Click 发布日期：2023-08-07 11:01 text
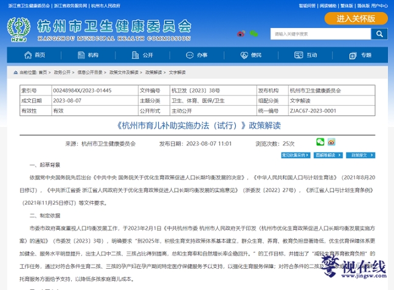The width and height of the screenshot is (394, 290). click(195, 143)
